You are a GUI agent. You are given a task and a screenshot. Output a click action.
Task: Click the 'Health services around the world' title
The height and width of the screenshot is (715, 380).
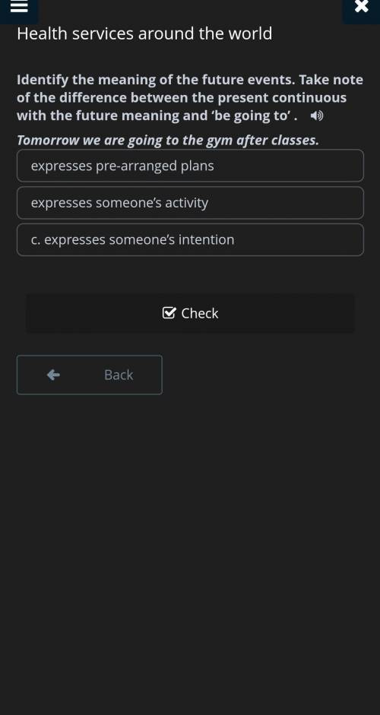pos(144,33)
